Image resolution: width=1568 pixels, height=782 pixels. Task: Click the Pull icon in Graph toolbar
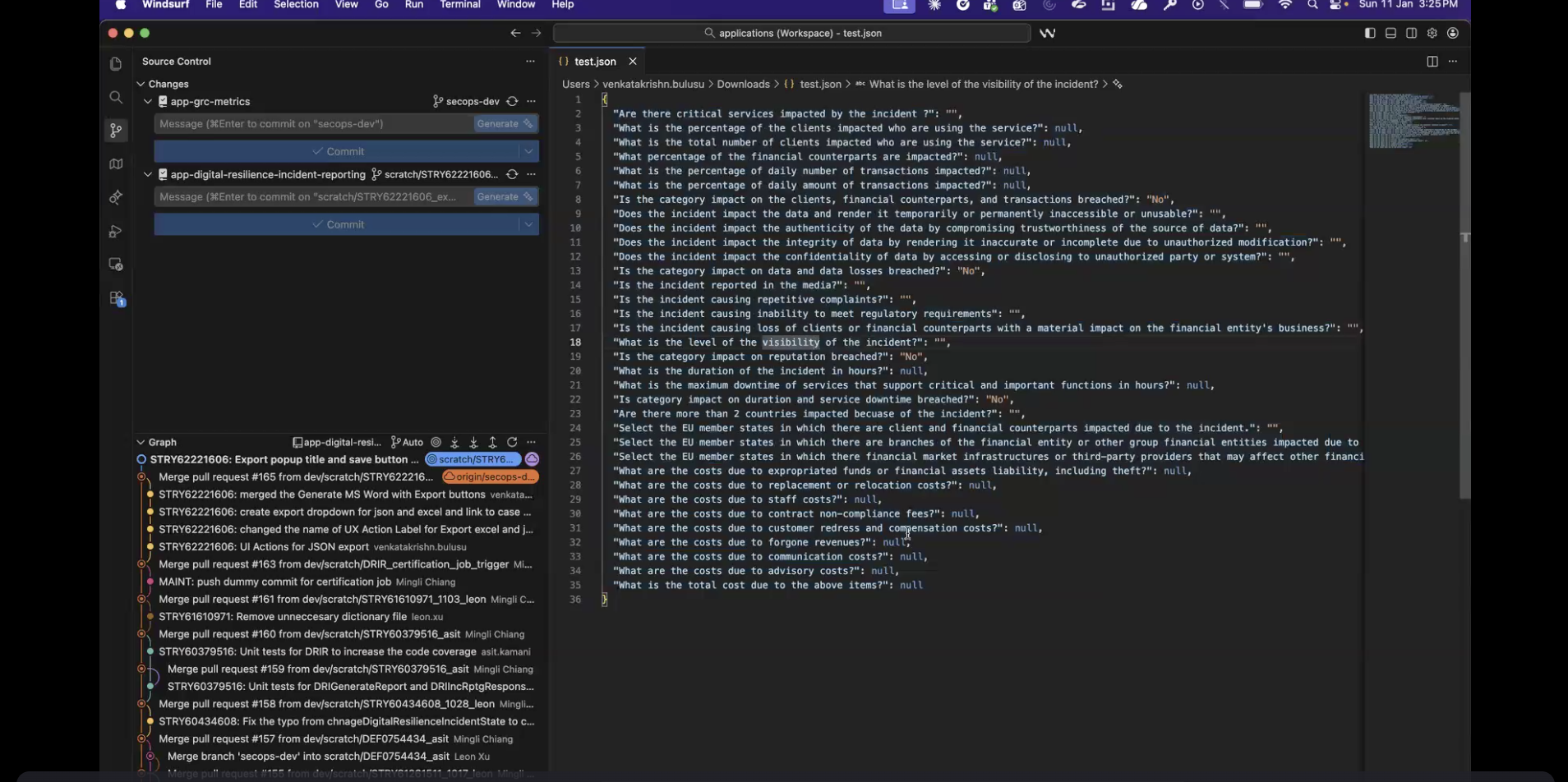(x=473, y=442)
